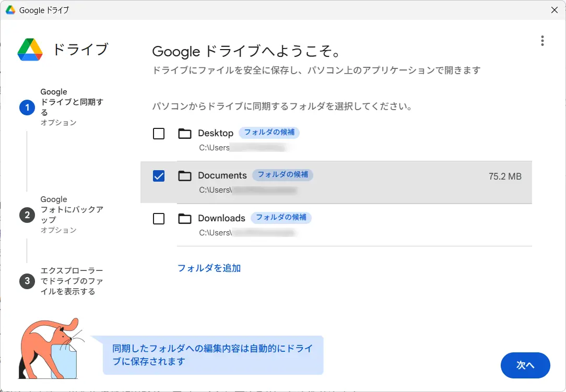Click the フォルダの候補 badge next to Downloads
Image resolution: width=566 pixels, height=392 pixels.
coord(281,217)
